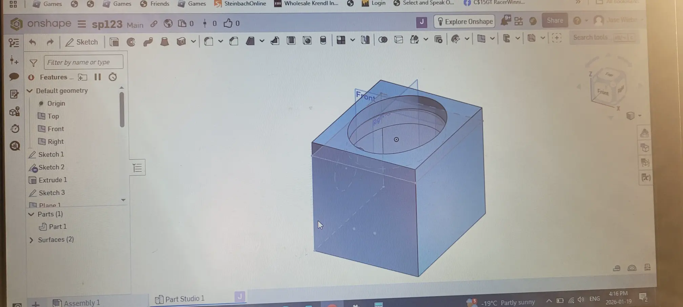Select the Mirror tool
Screen dimensions: 683x307
365,40
